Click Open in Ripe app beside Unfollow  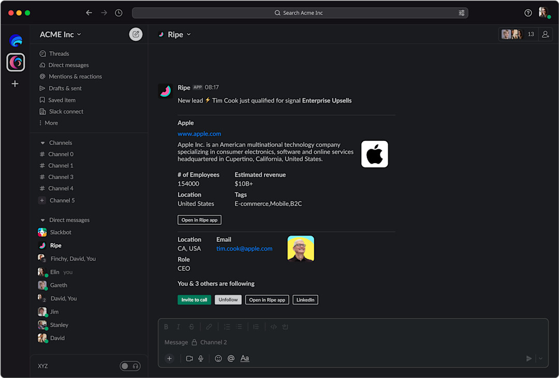pyautogui.click(x=267, y=300)
